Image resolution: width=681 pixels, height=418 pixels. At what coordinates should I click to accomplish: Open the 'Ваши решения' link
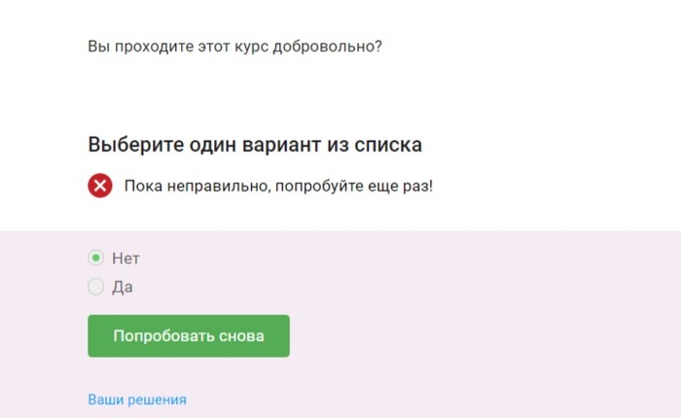click(x=137, y=400)
